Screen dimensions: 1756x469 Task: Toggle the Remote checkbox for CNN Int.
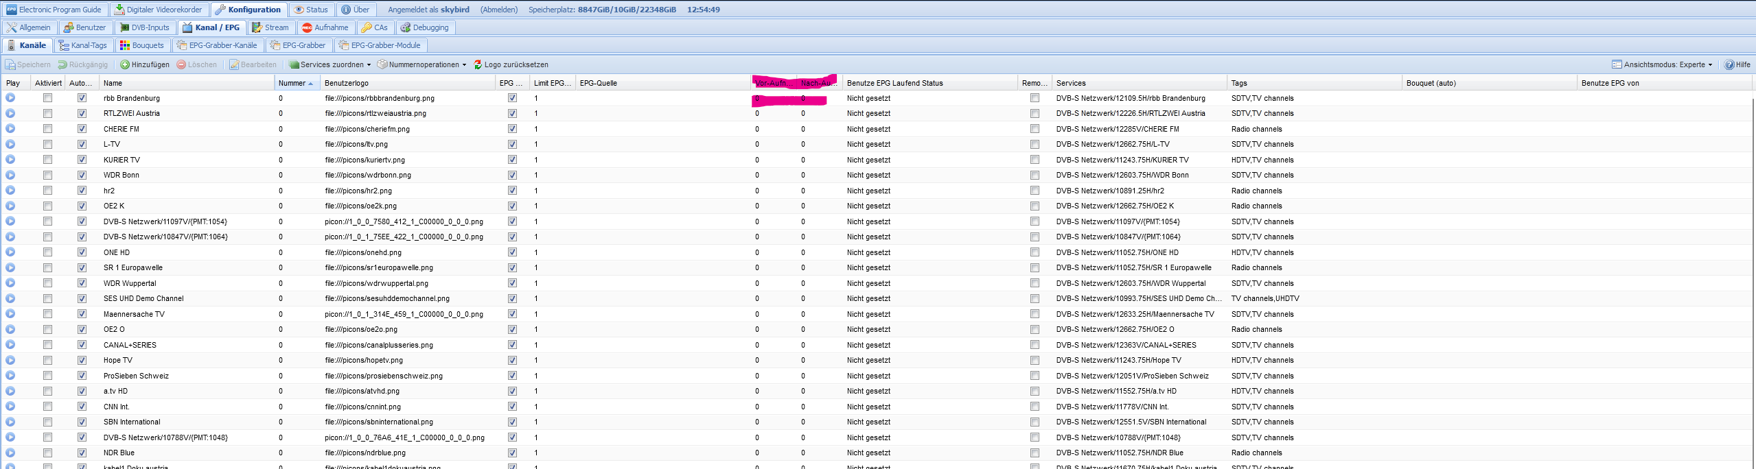click(1035, 407)
